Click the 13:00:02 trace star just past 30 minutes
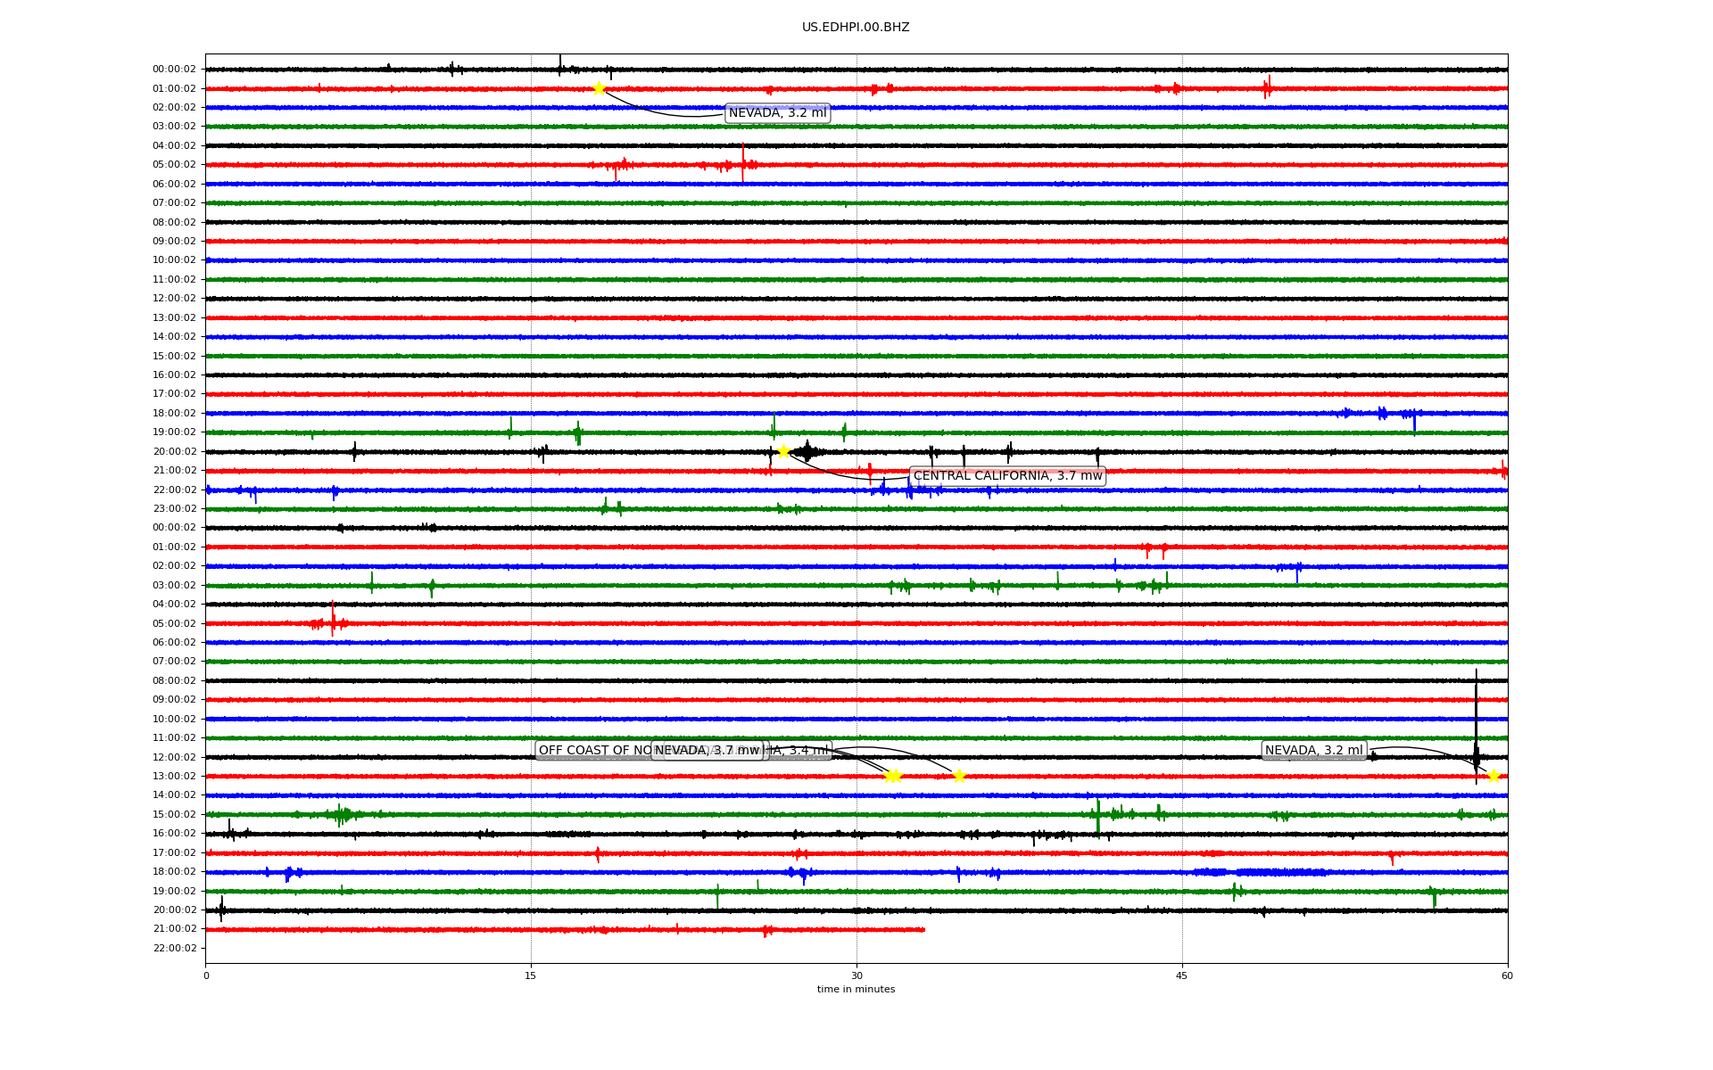The width and height of the screenshot is (1713, 1070). (x=892, y=776)
